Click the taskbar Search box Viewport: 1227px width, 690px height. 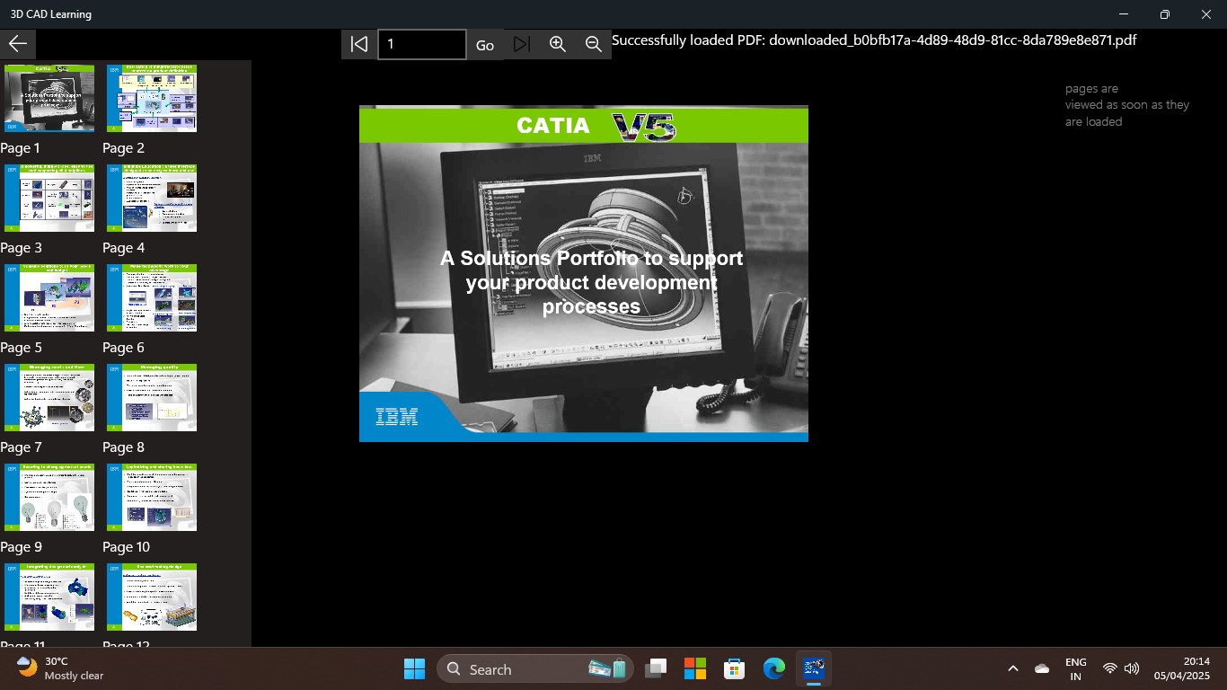point(535,668)
